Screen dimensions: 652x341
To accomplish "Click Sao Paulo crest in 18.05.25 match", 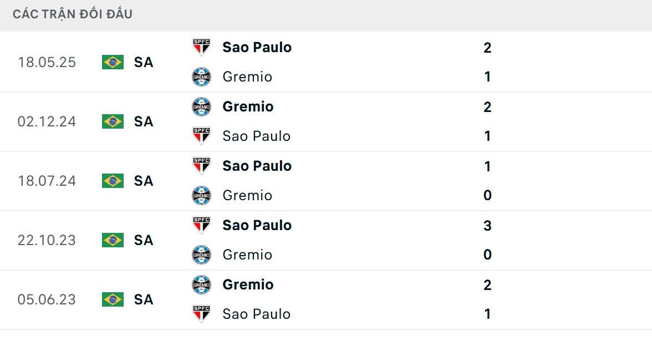I will [201, 47].
